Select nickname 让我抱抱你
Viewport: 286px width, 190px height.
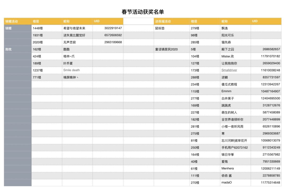(229, 63)
